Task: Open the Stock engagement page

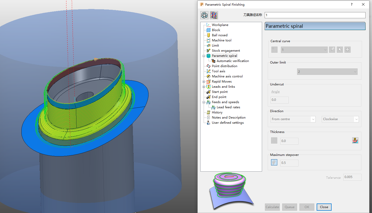Action: [226, 50]
